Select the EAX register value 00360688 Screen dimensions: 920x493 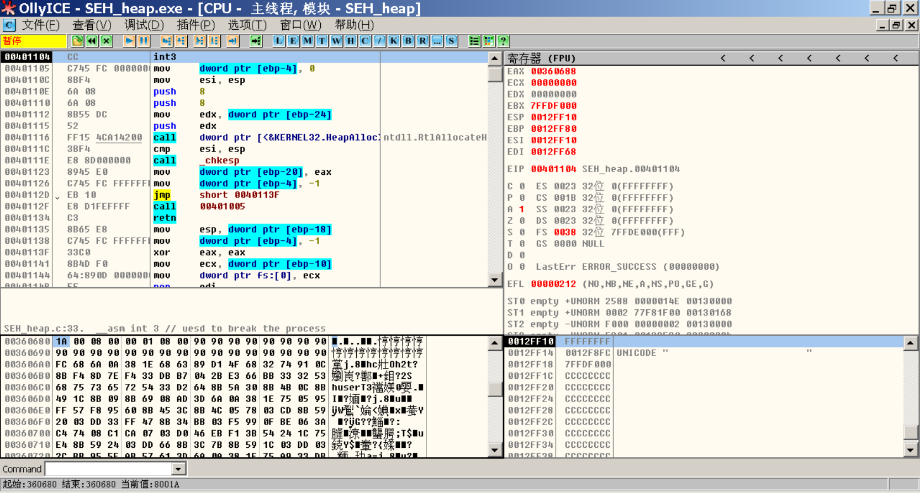[553, 72]
